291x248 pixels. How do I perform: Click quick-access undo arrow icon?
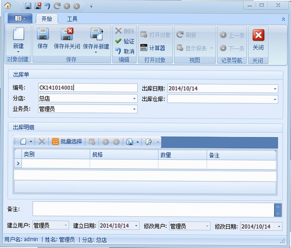tap(48, 6)
